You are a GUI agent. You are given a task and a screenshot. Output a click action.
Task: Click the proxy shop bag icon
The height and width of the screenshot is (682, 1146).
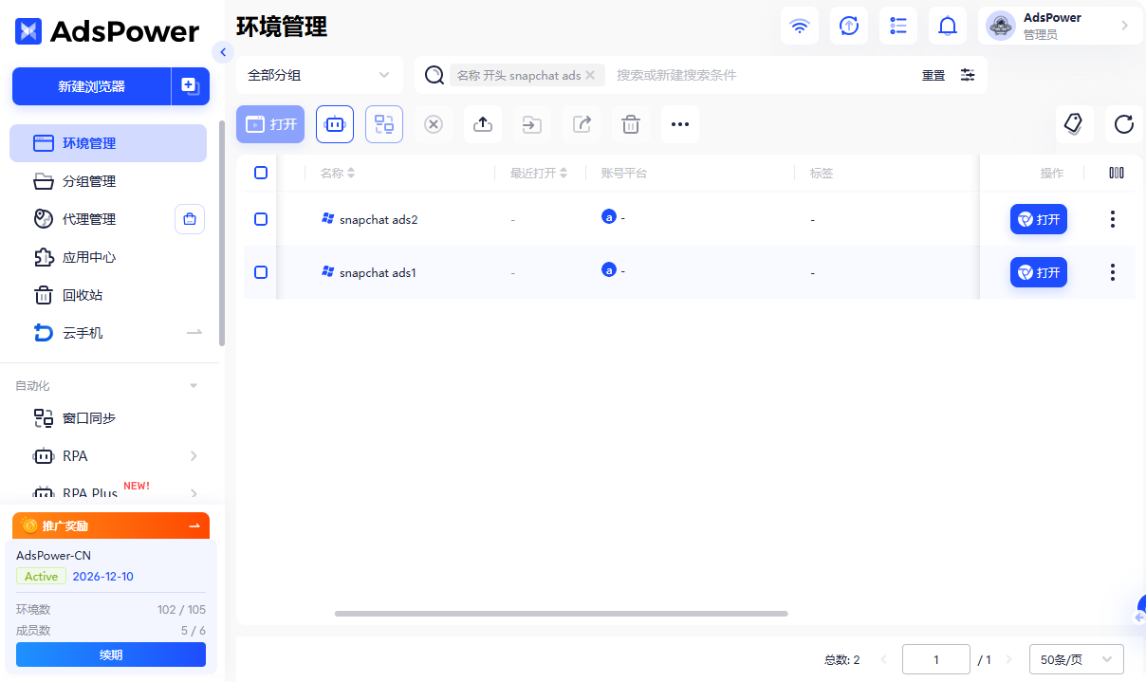190,219
